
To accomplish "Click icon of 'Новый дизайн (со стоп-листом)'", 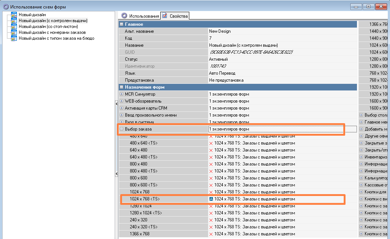I will [14, 26].
